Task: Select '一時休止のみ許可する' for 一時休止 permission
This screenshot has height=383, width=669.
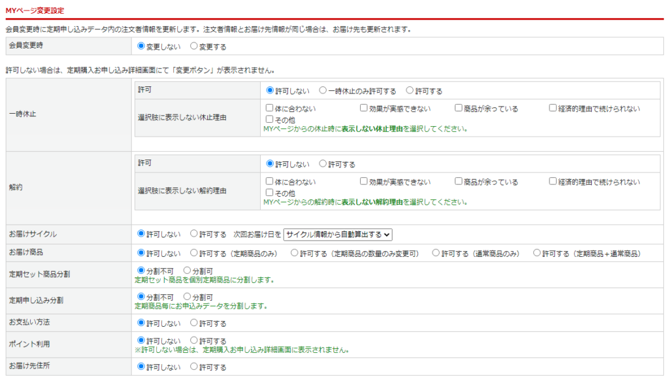Action: pos(323,91)
